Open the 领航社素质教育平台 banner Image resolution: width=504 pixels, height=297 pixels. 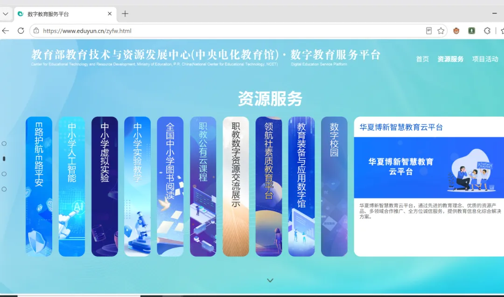[269, 186]
